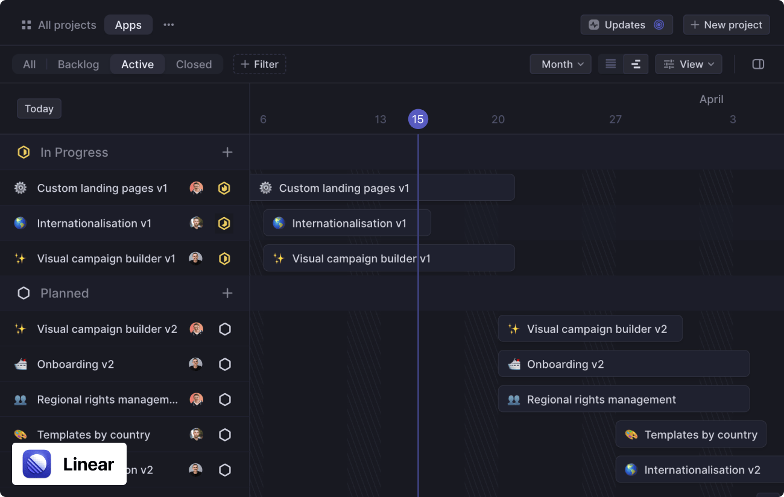
Task: Click the Planned status hexagon for Onboarding v2
Action: coord(224,364)
